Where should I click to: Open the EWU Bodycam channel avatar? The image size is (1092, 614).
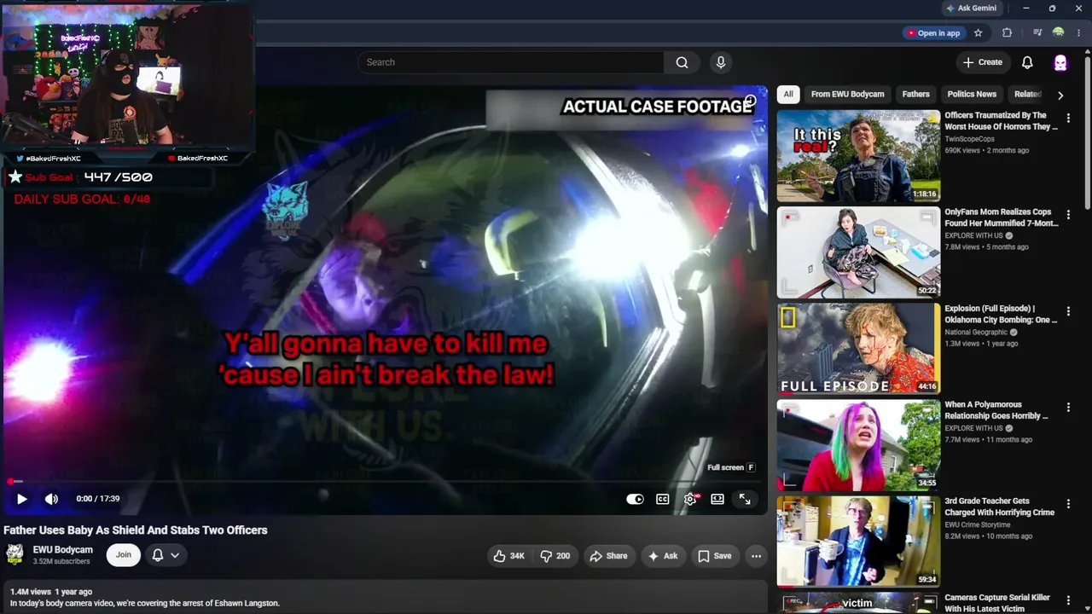pos(15,554)
